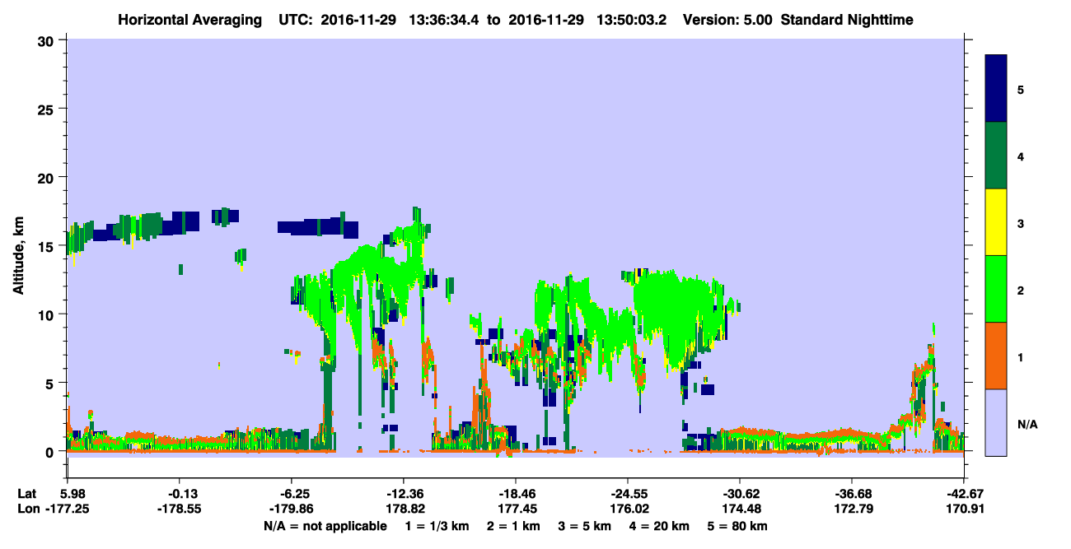Click legend text "3 = 5 km"
This screenshot has width=1071, height=549.
[584, 526]
